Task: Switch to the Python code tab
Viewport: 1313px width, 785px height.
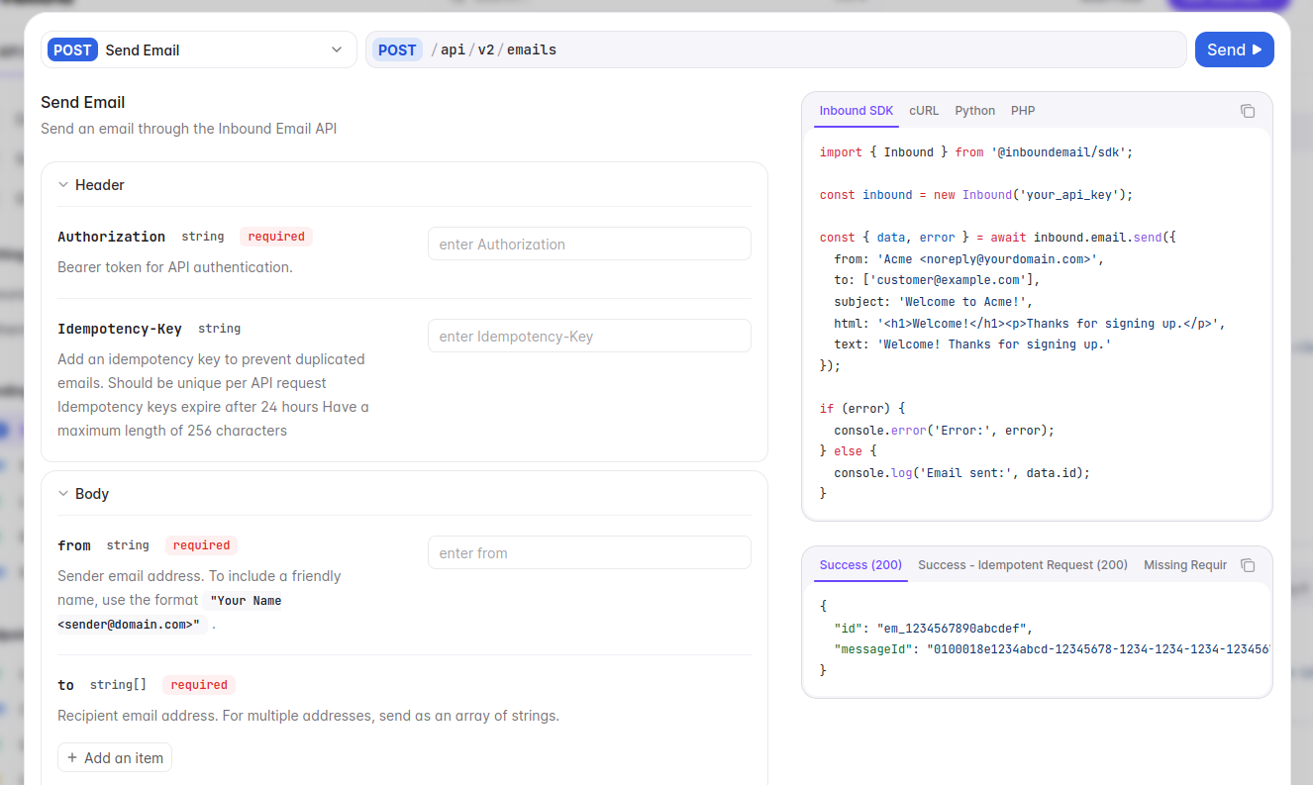Action: [x=974, y=111]
